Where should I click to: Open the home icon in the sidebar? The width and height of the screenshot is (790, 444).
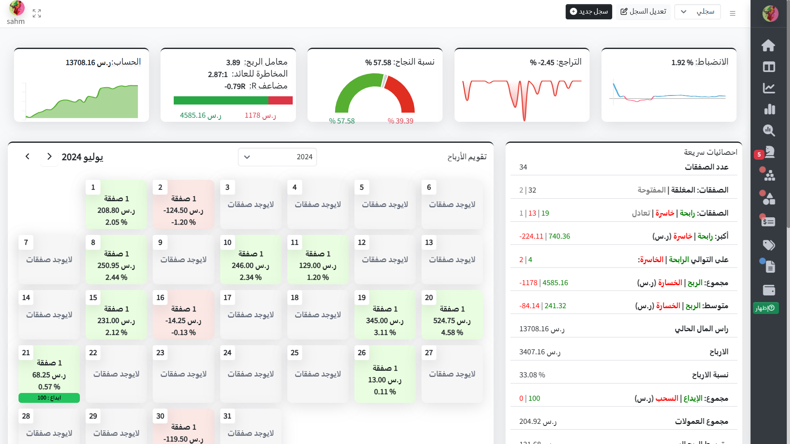tap(768, 45)
